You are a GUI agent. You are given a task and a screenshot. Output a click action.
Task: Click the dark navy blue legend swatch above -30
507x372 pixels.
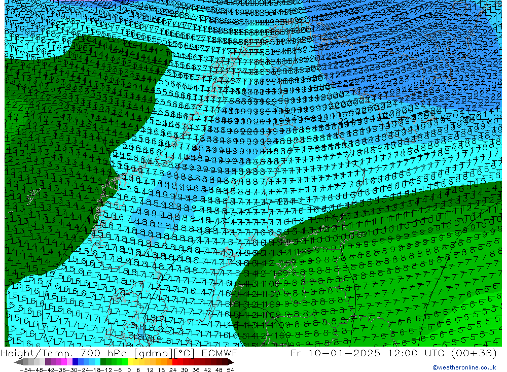75,362
